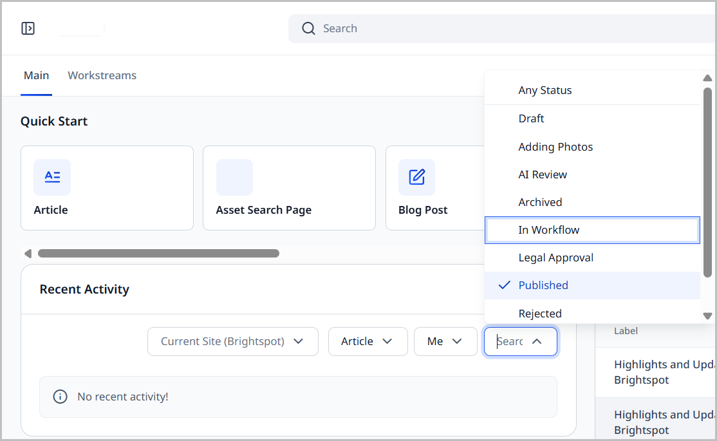Click the Asset Search Page card icon
The image size is (717, 441).
pos(234,177)
